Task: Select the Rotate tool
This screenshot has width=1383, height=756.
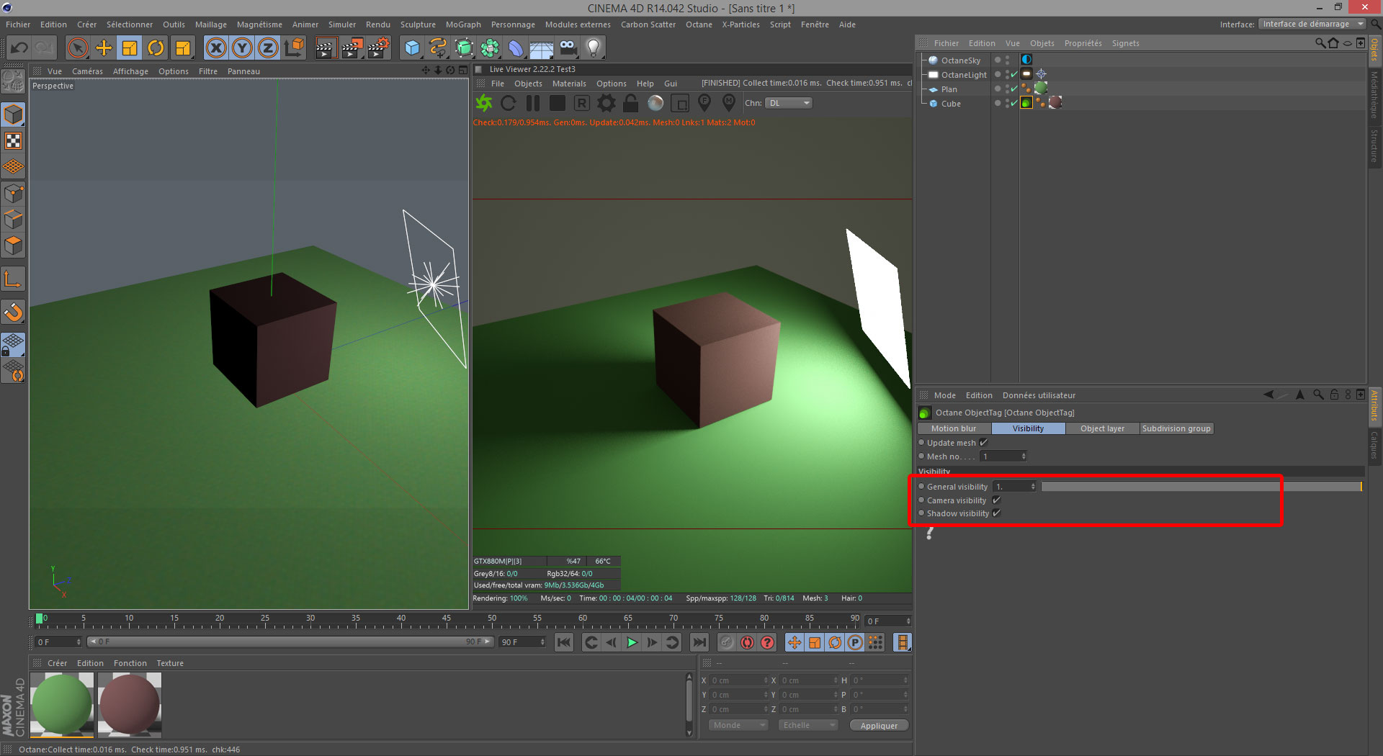Action: 156,48
